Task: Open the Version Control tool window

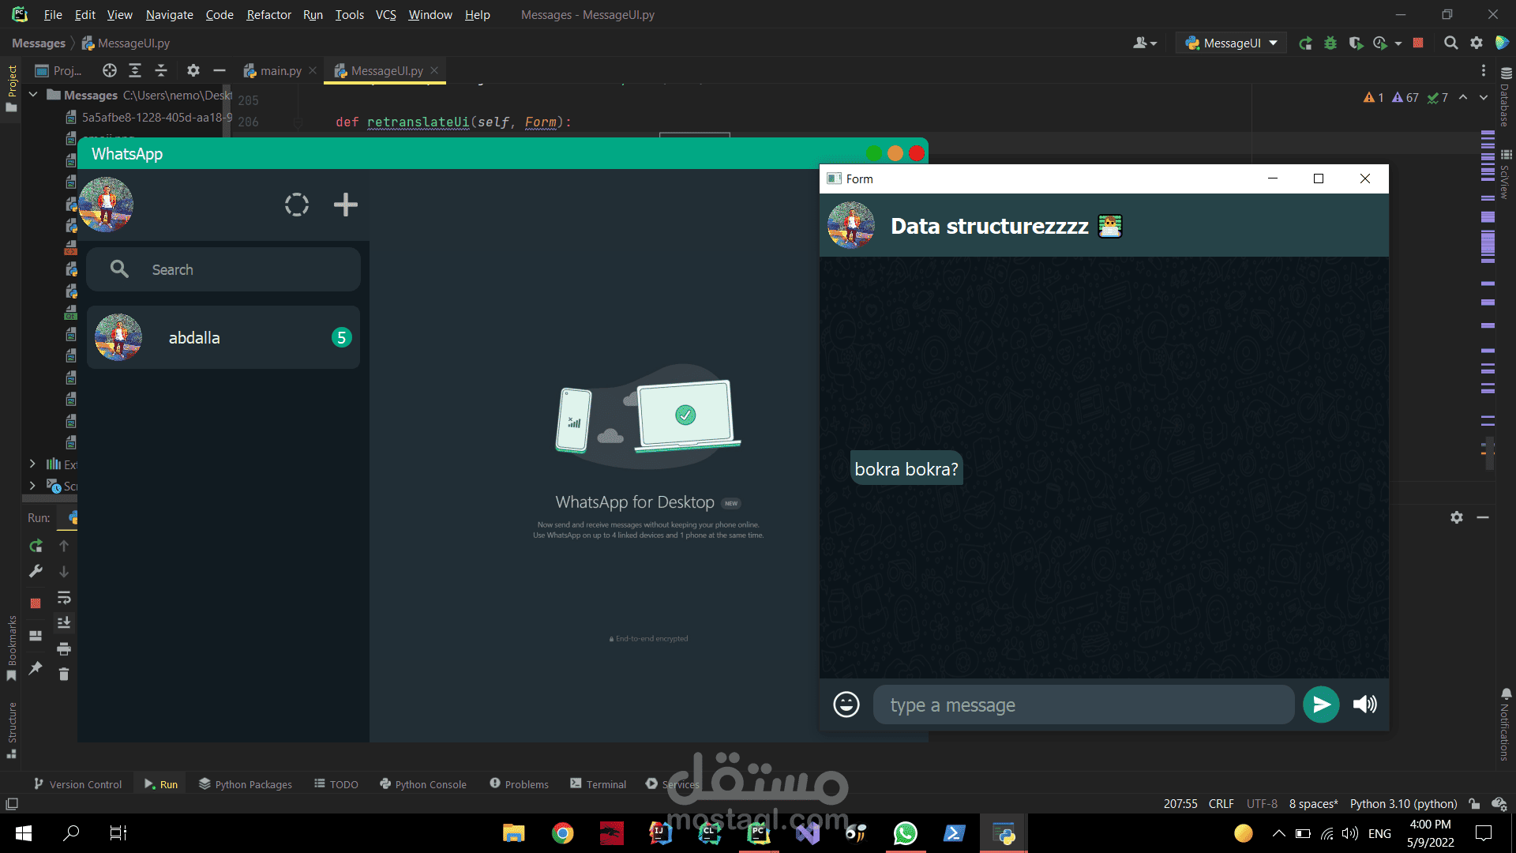Action: pyautogui.click(x=77, y=783)
